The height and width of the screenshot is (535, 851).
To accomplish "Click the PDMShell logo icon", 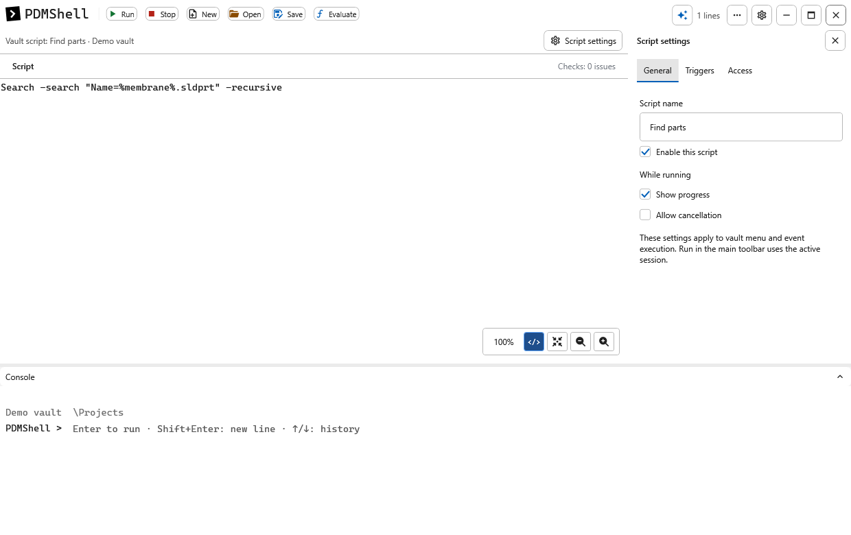I will (x=13, y=14).
